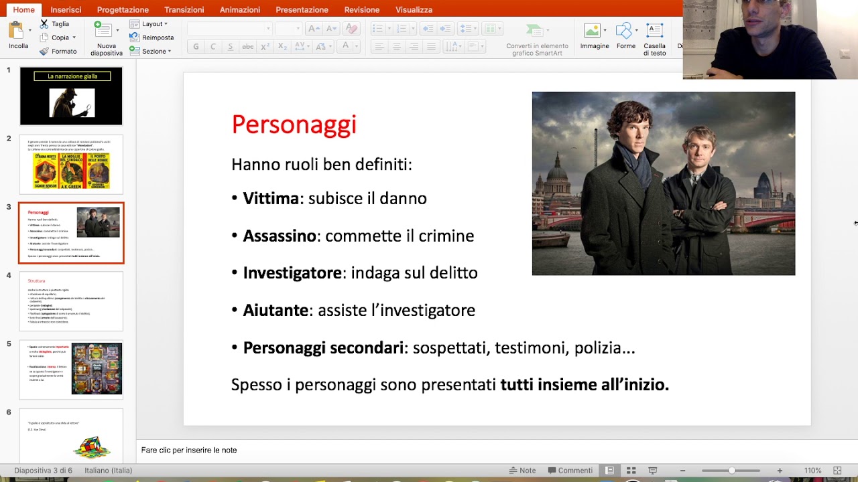Click the Incolla paste icon
This screenshot has width=858, height=482.
[x=15, y=30]
